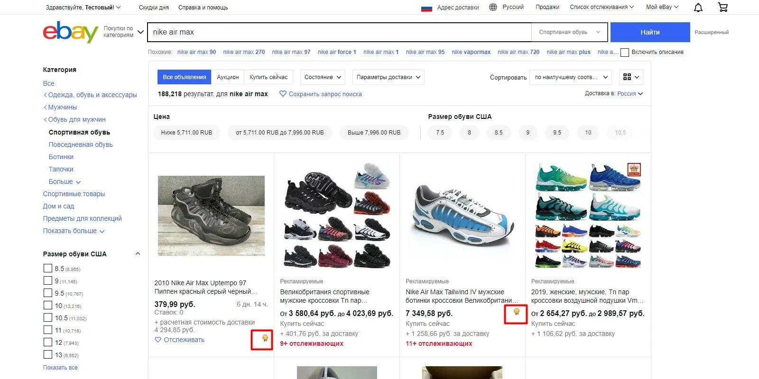Image resolution: width=759 pixels, height=379 pixels.
Task: Open the multi-color TN sneakers collage thumbnail
Action: point(588,216)
